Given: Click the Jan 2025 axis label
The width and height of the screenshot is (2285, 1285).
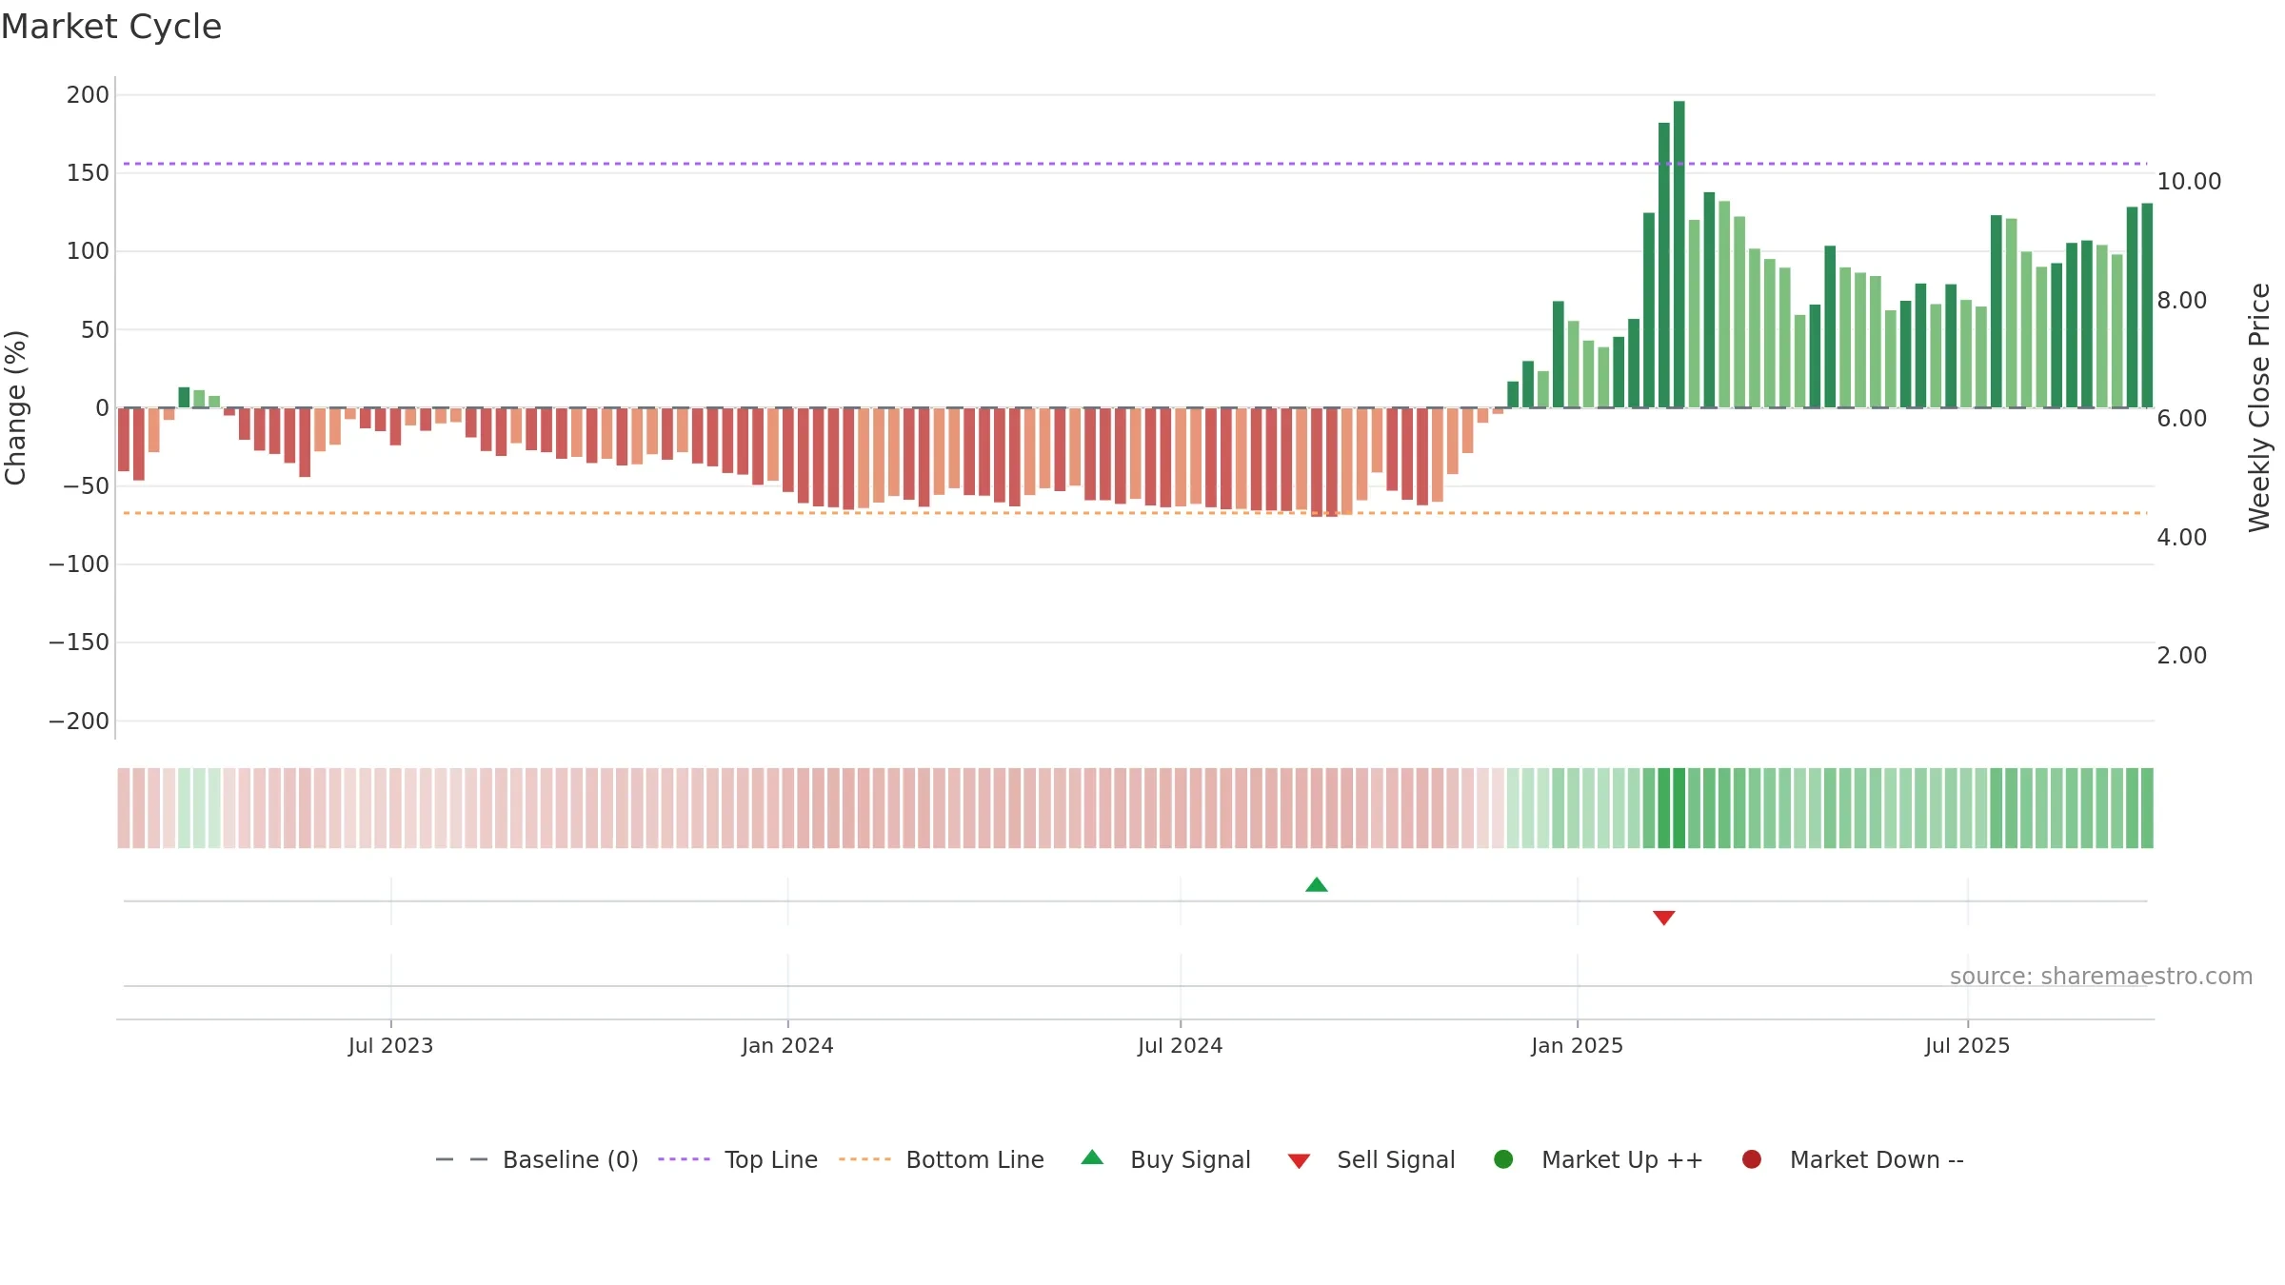Looking at the screenshot, I should 1577,1046.
